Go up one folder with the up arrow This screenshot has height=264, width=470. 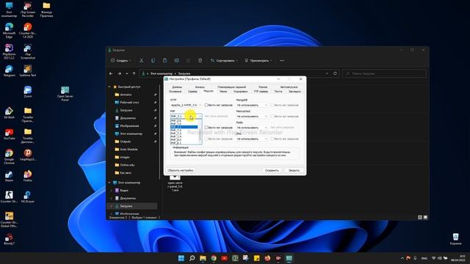click(134, 73)
